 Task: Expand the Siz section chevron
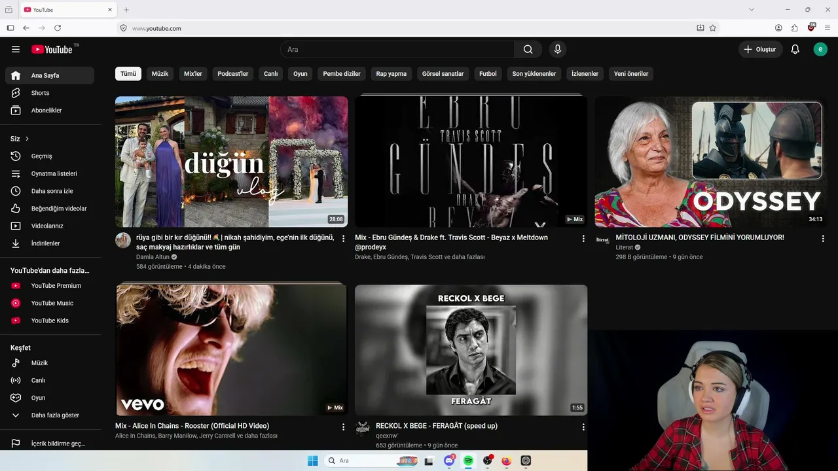(27, 139)
